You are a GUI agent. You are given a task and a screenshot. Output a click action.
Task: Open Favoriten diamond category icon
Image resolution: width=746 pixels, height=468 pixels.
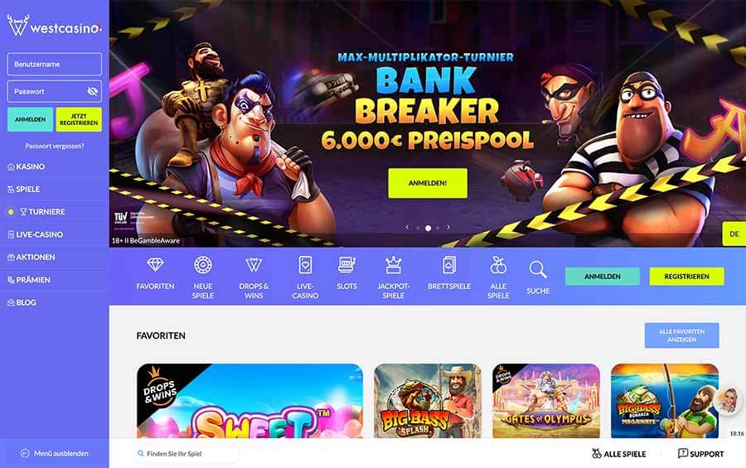155,264
